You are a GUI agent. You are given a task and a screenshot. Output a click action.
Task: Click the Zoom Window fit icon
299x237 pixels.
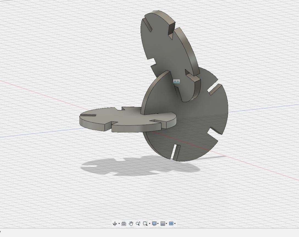(x=145, y=224)
